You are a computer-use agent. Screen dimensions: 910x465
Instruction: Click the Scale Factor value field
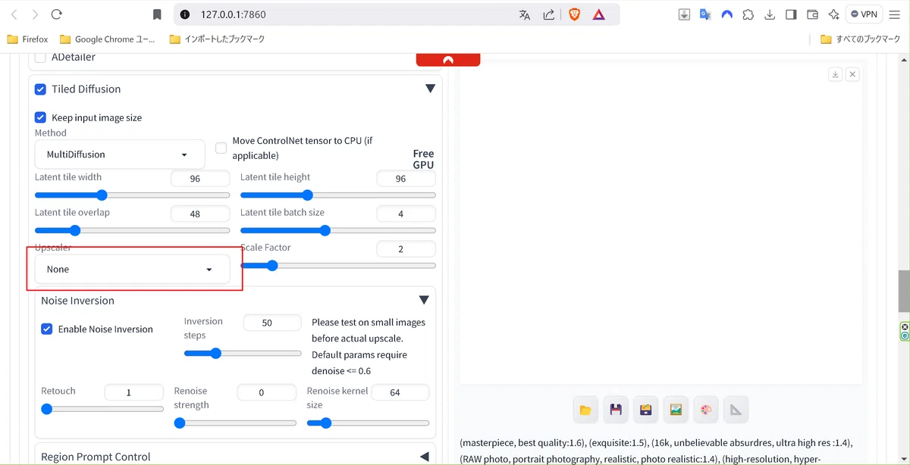click(x=406, y=249)
